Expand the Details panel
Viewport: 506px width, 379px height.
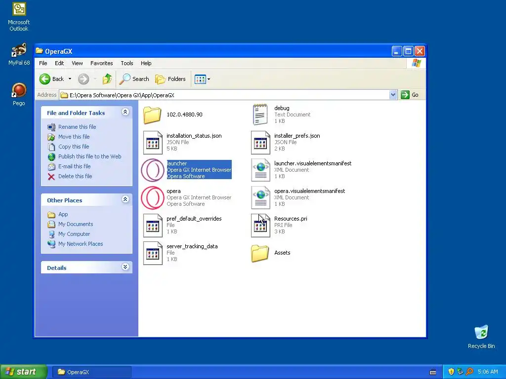click(x=125, y=267)
